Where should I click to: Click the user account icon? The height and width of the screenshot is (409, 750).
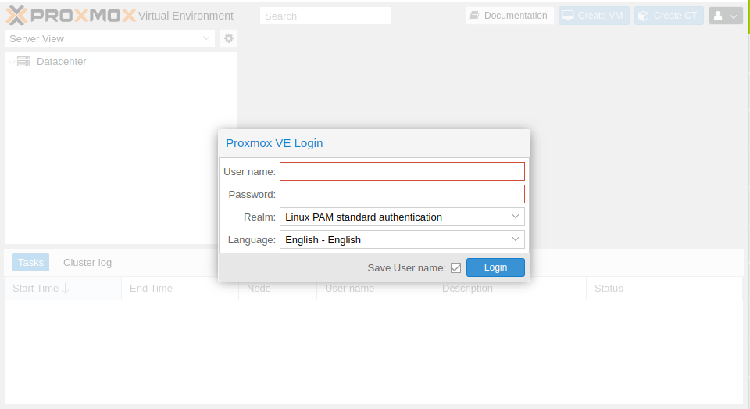[x=718, y=16]
